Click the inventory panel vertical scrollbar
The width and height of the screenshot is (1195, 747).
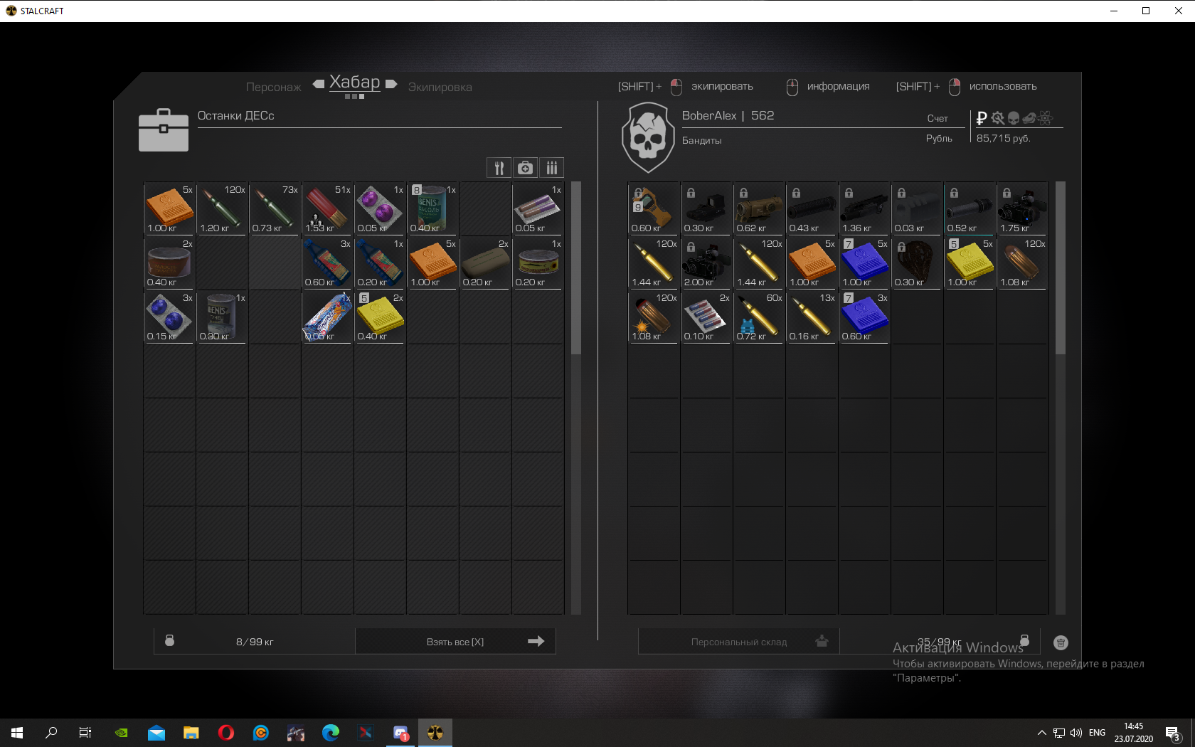(1061, 268)
